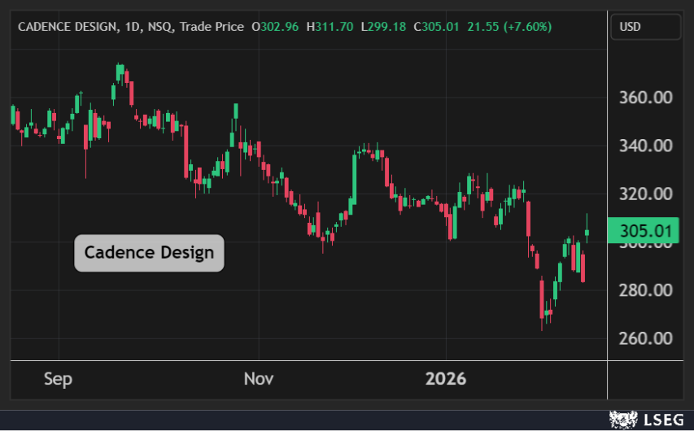Select the open value O302.96

[x=275, y=27]
